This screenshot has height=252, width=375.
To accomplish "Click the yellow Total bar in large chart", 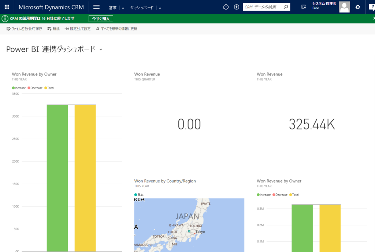I will tap(85, 178).
